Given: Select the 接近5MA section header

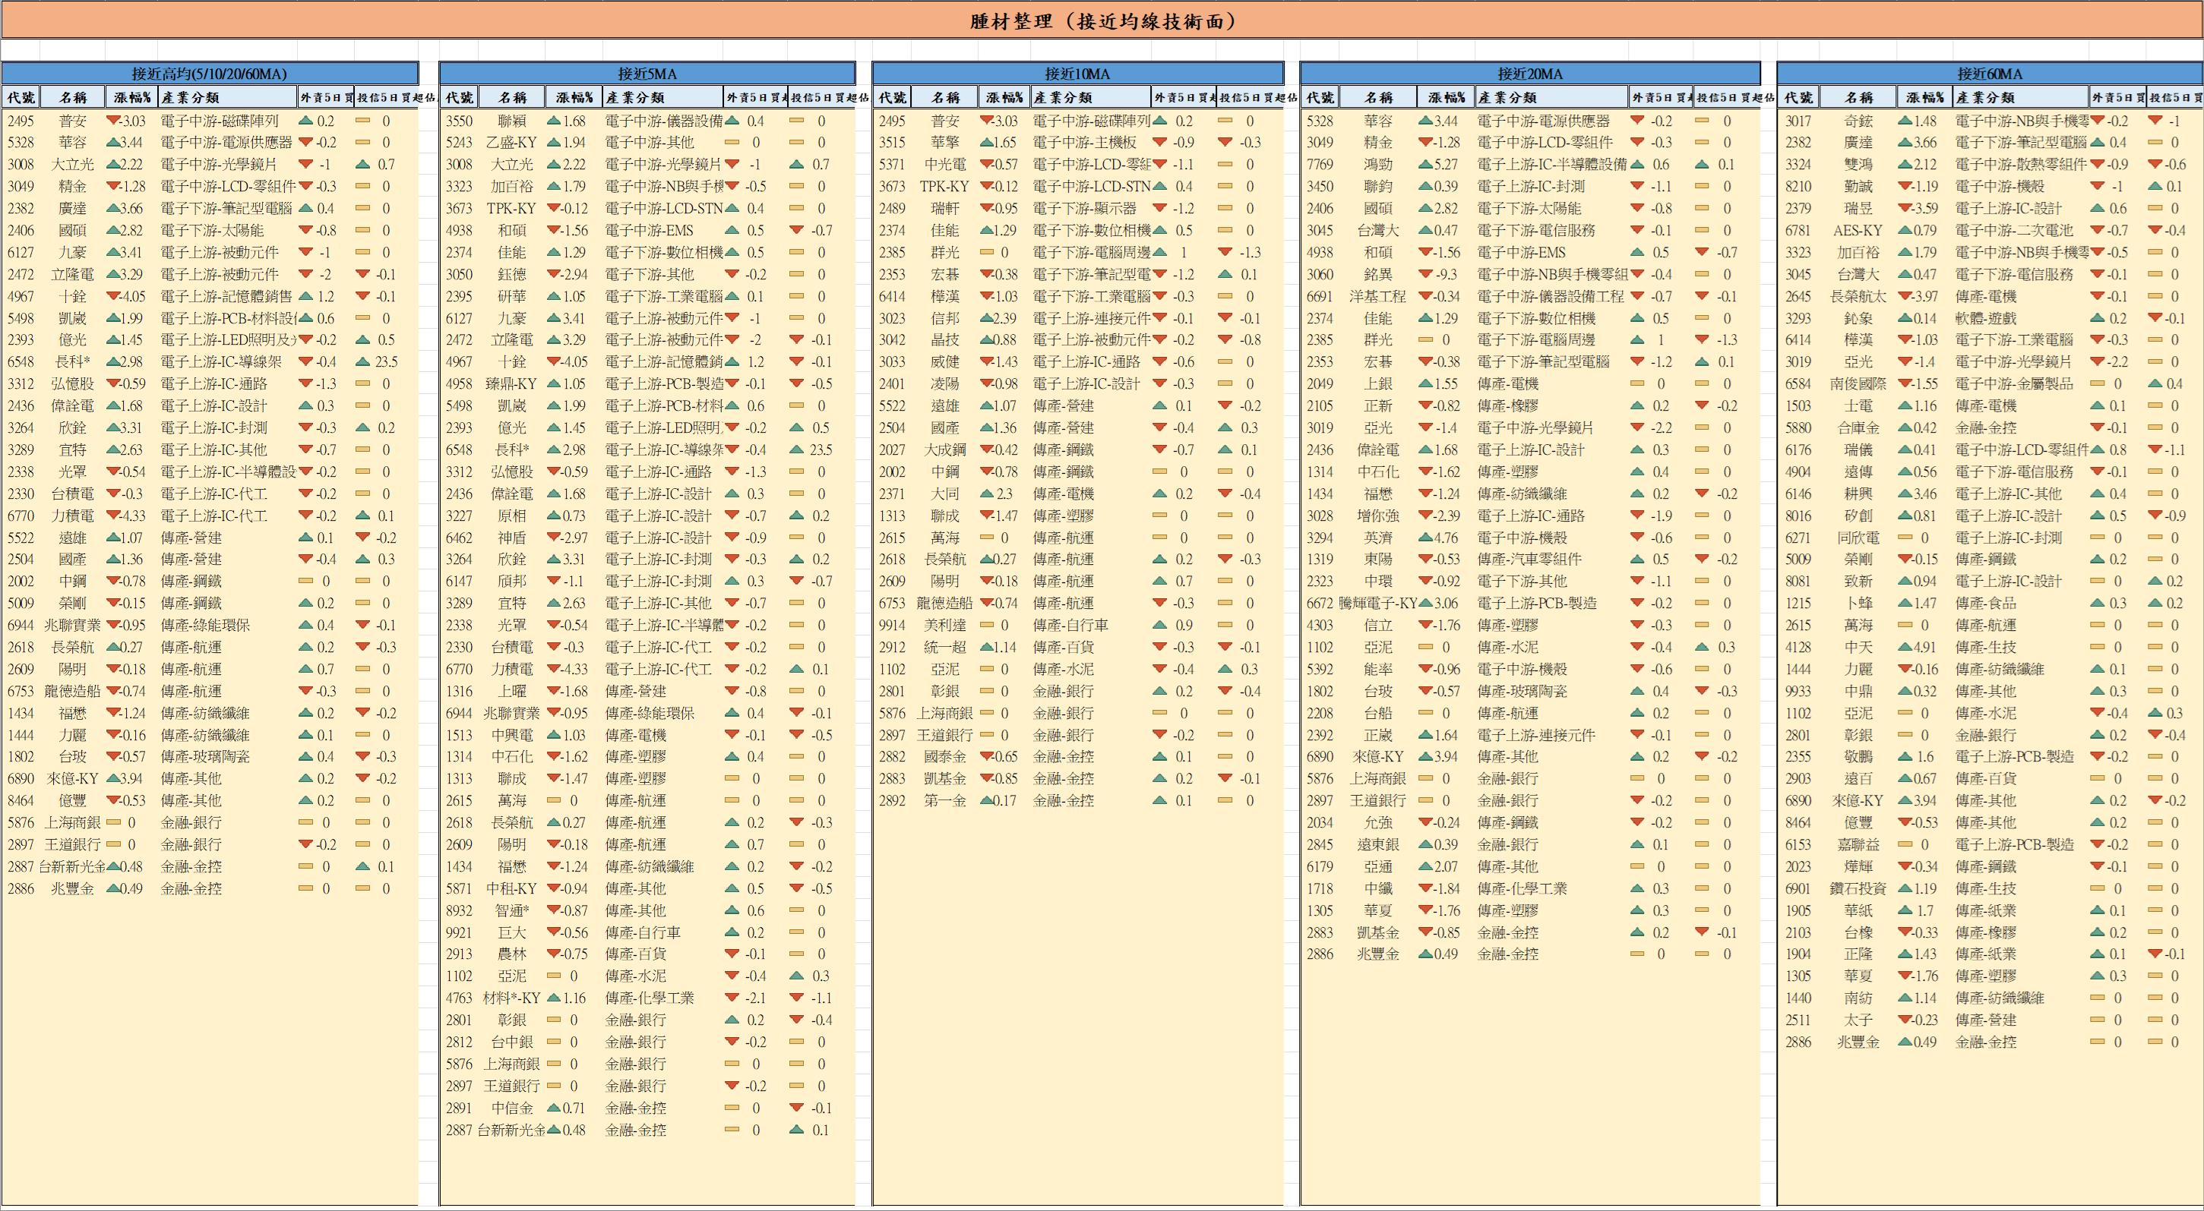Looking at the screenshot, I should click(x=647, y=74).
